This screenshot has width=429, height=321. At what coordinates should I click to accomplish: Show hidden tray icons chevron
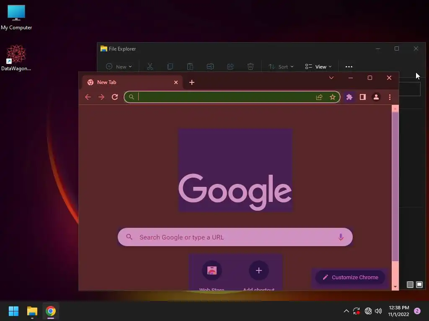tap(346, 311)
